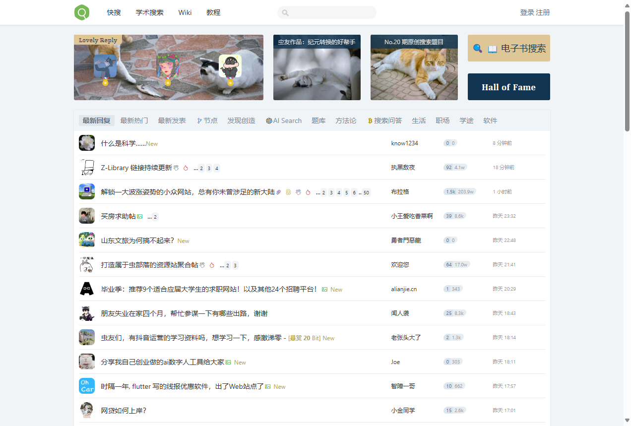Switch to the 最新热门 tab
The image size is (631, 426).
pyautogui.click(x=134, y=120)
